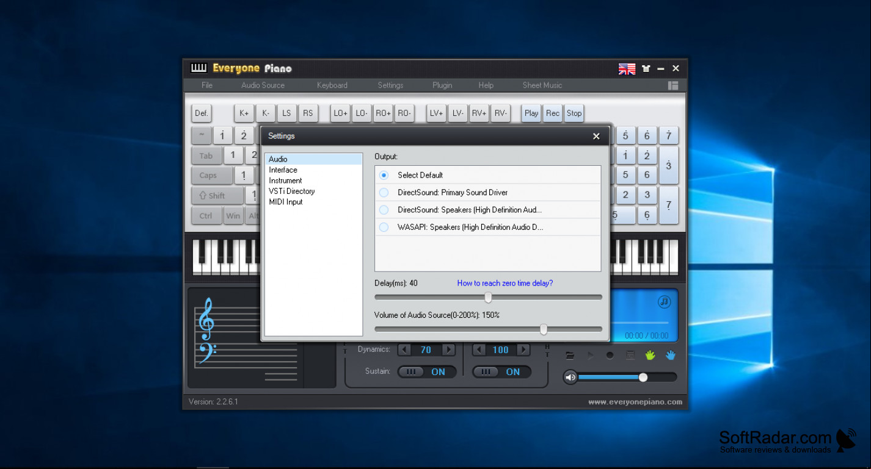The height and width of the screenshot is (469, 871).
Task: Mute using the speaker volume icon
Action: pos(570,378)
